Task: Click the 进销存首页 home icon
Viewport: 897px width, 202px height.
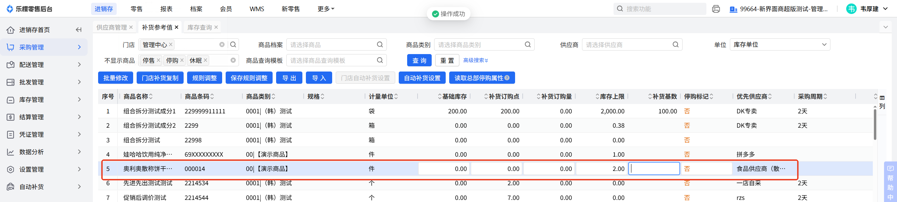Action: point(11,30)
